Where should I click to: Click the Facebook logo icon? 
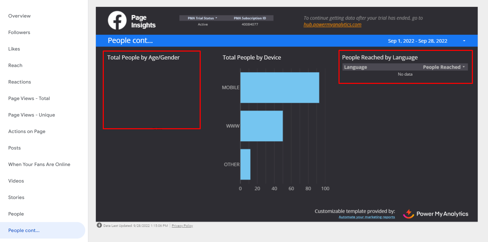(x=117, y=21)
